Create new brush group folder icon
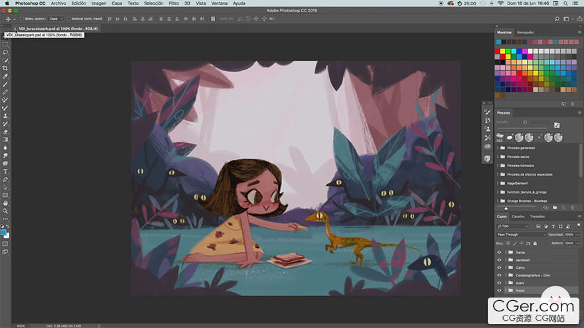 (555, 207)
